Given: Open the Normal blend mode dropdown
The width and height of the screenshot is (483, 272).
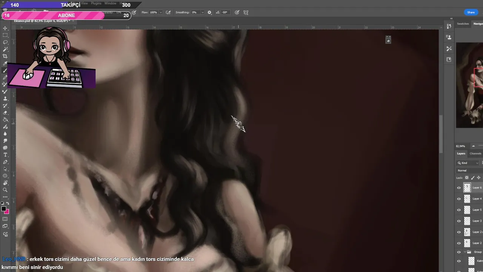Looking at the screenshot, I should (x=470, y=170).
